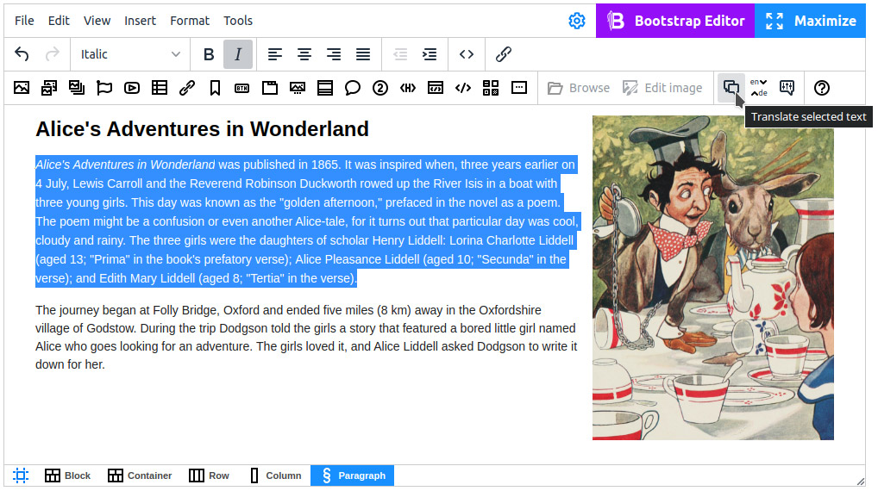Viewport: 878px width, 491px height.
Task: Maximize the editor
Action: pos(810,21)
